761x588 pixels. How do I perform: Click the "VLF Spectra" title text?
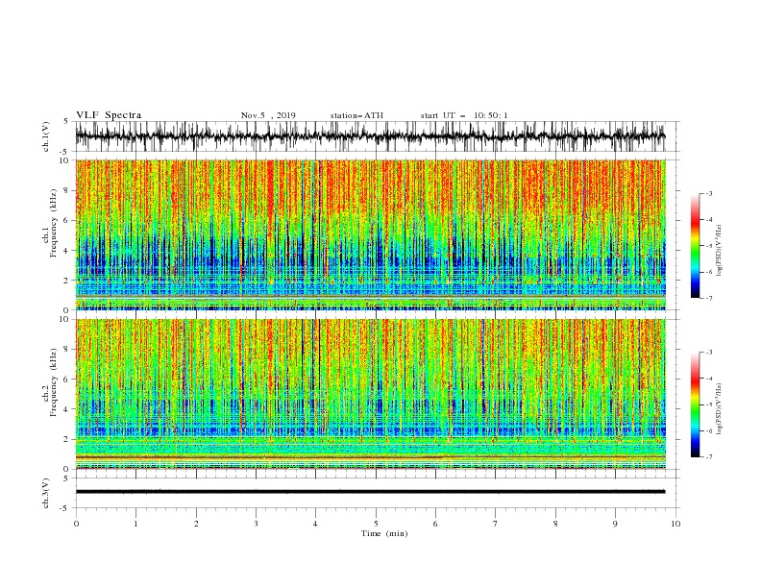pyautogui.click(x=109, y=115)
